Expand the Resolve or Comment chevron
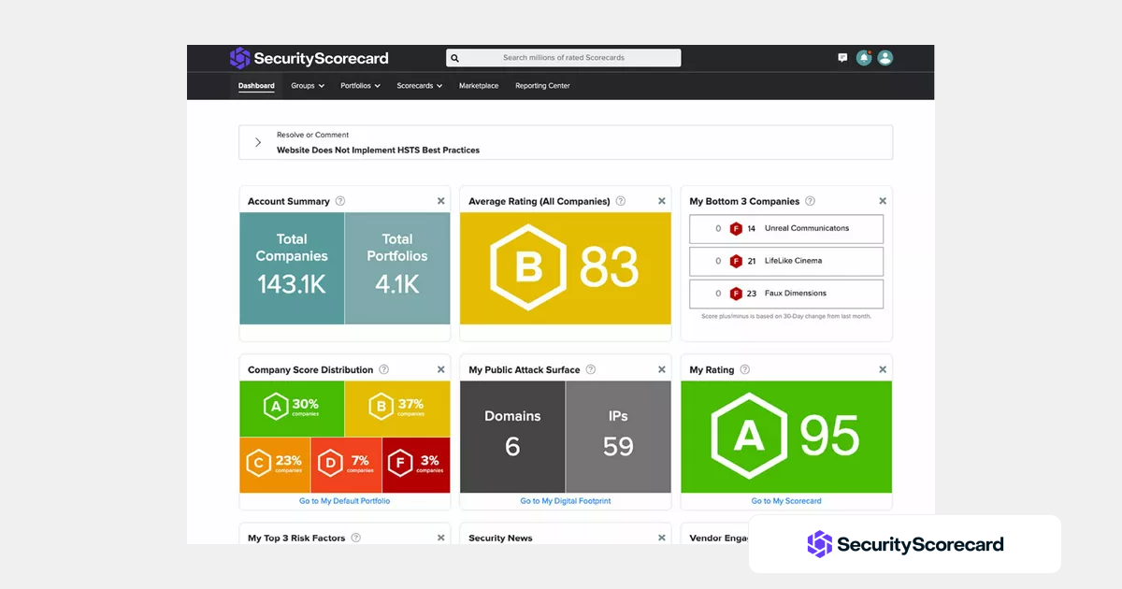This screenshot has width=1122, height=589. point(258,142)
